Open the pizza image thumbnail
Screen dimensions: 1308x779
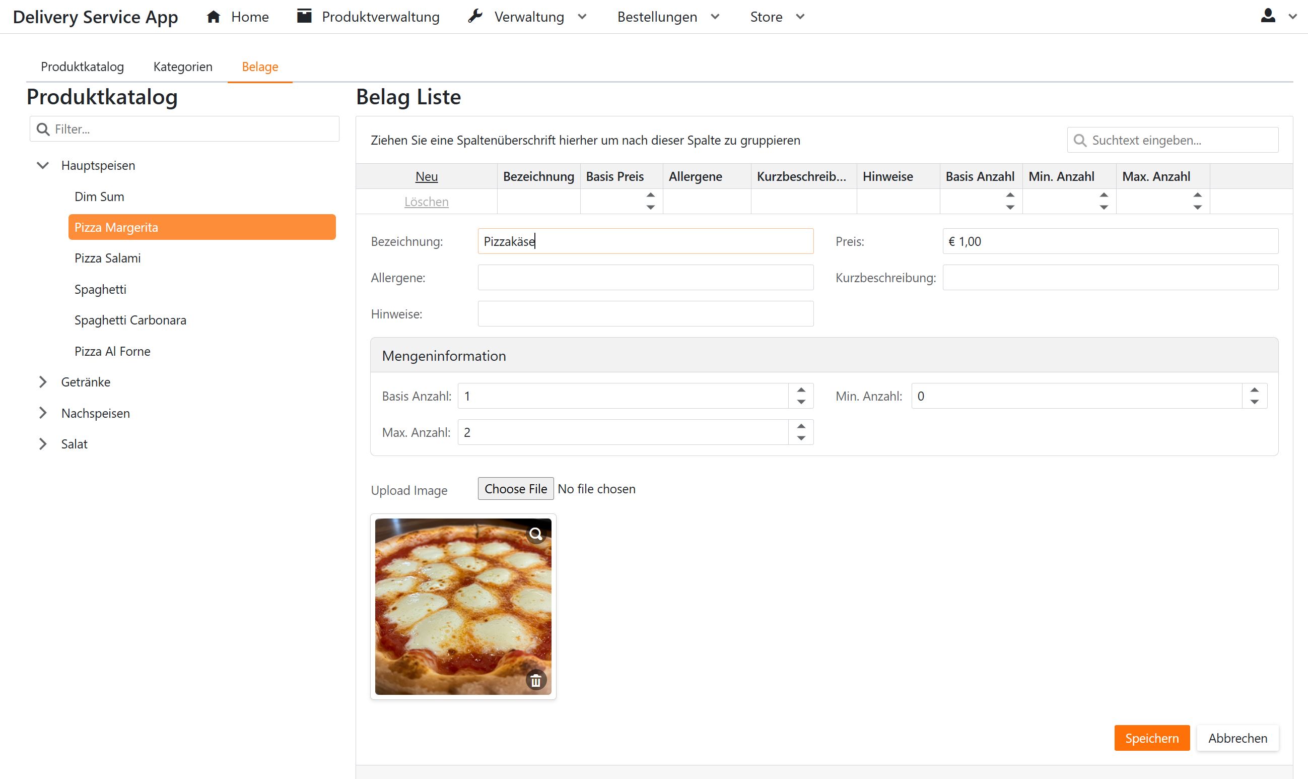(463, 607)
